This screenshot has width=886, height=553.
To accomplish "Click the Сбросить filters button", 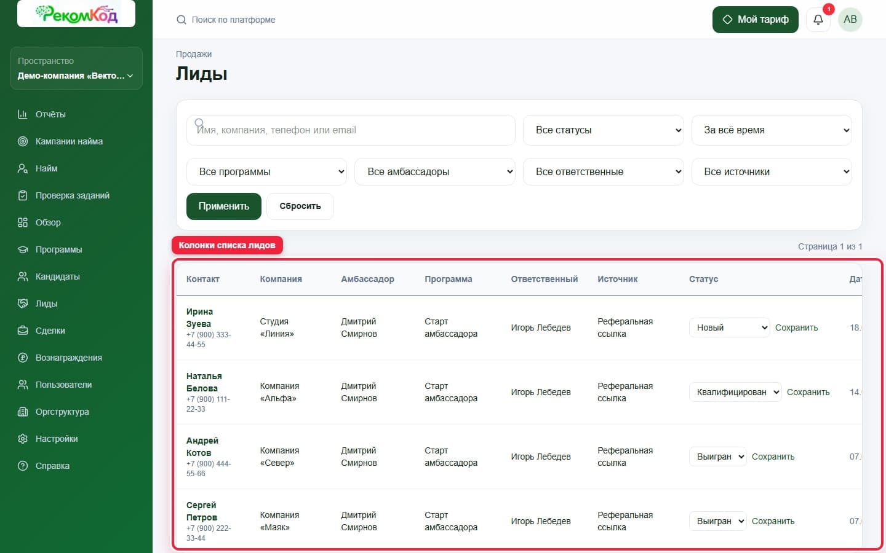I will pos(300,206).
